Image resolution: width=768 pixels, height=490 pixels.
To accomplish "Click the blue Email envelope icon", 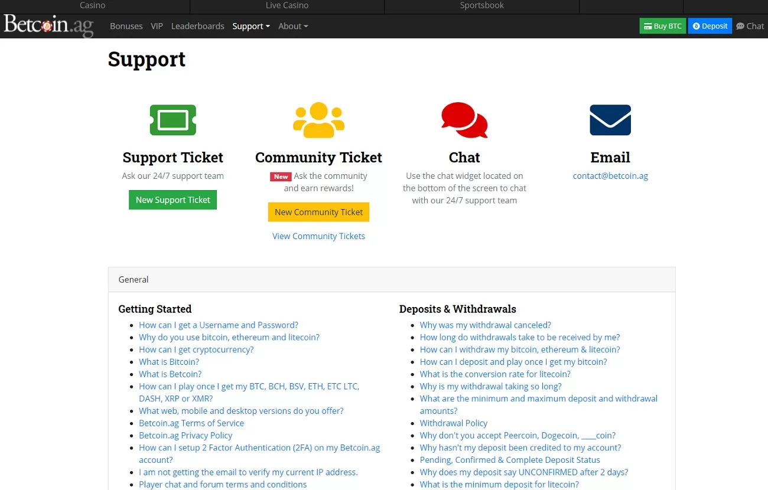I will point(610,120).
